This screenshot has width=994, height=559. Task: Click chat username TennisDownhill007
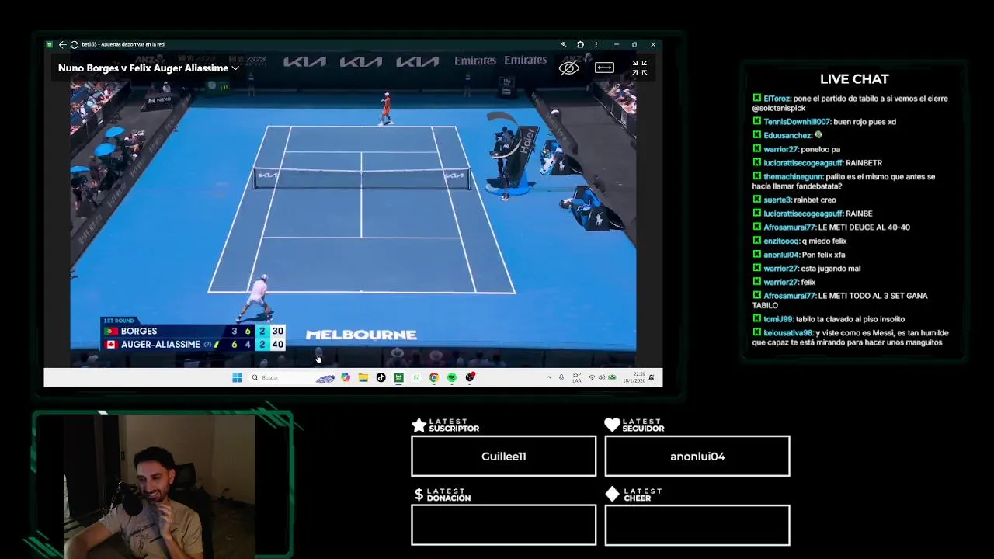[797, 122]
